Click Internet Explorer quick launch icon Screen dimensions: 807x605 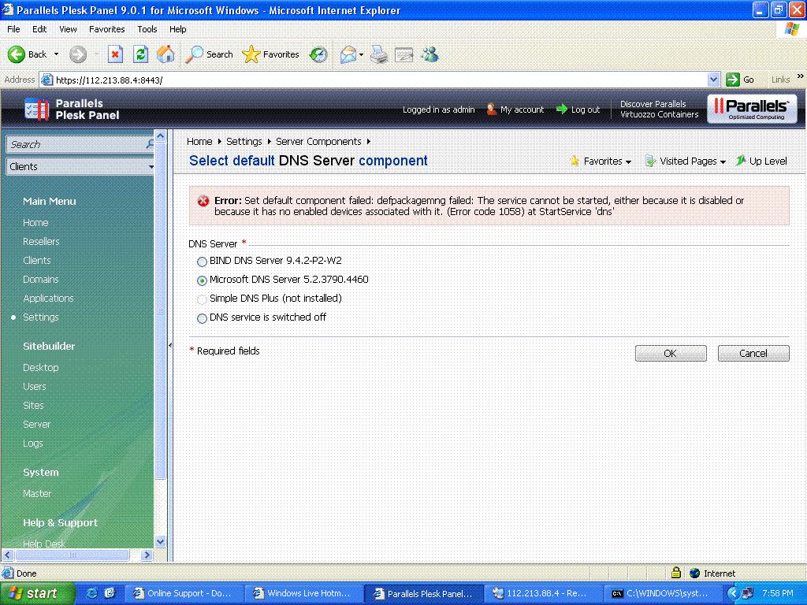click(x=92, y=593)
